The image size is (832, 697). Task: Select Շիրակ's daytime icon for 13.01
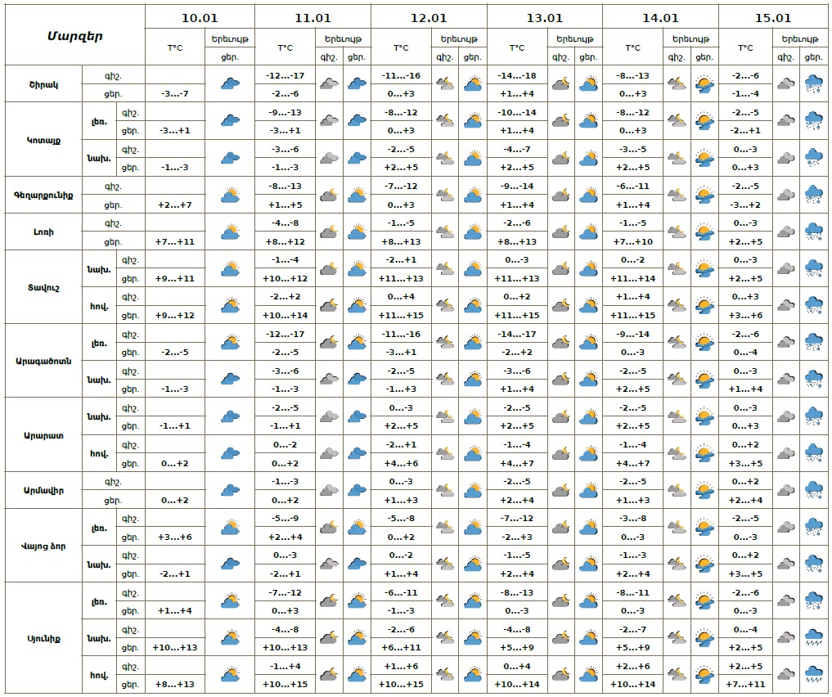pos(588,83)
